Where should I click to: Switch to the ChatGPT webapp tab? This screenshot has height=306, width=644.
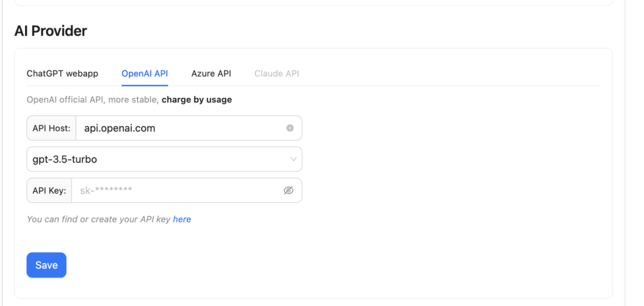(62, 74)
